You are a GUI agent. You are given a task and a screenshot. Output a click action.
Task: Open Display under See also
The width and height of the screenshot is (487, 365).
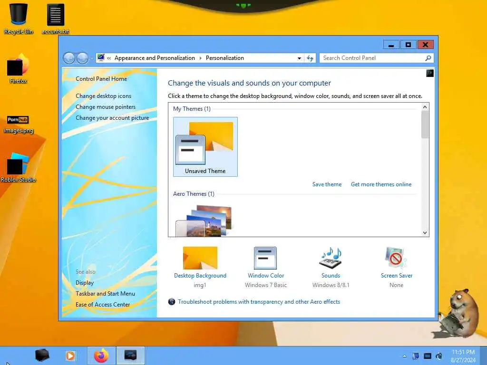click(x=85, y=283)
